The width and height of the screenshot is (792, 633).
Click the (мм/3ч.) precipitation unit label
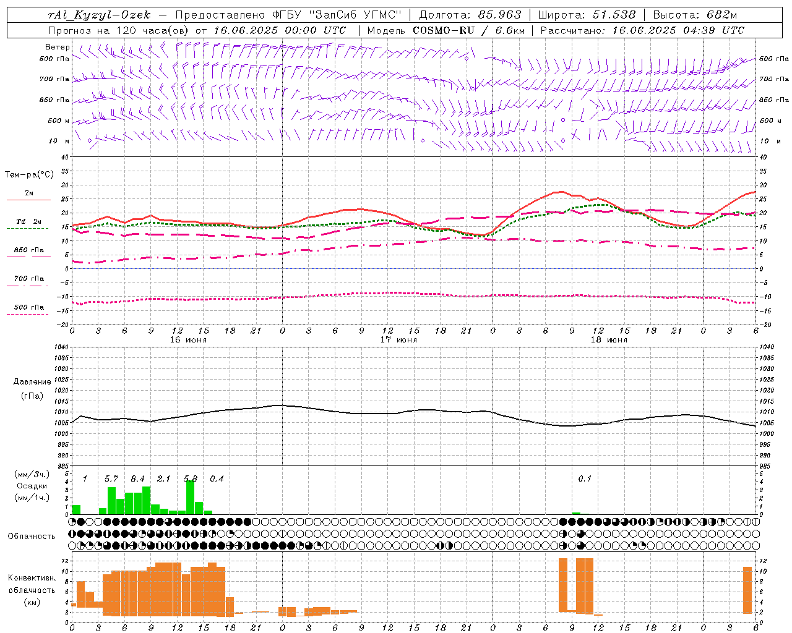pyautogui.click(x=32, y=474)
